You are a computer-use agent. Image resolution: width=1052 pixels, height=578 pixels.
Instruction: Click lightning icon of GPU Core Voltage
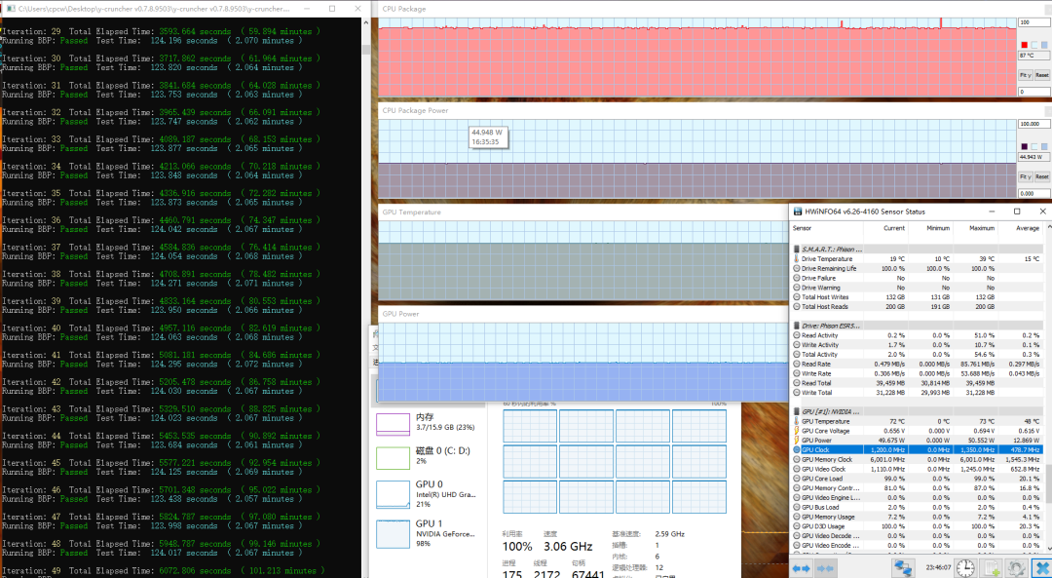[797, 430]
